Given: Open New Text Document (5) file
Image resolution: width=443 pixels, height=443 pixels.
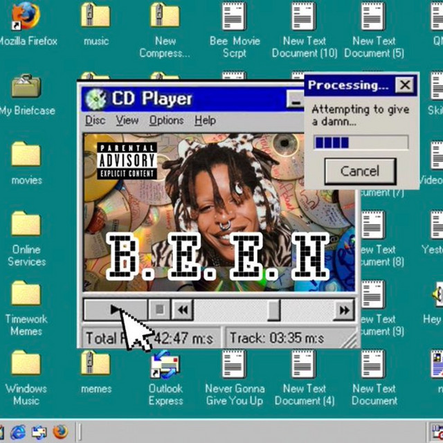Looking at the screenshot, I should pos(373,16).
